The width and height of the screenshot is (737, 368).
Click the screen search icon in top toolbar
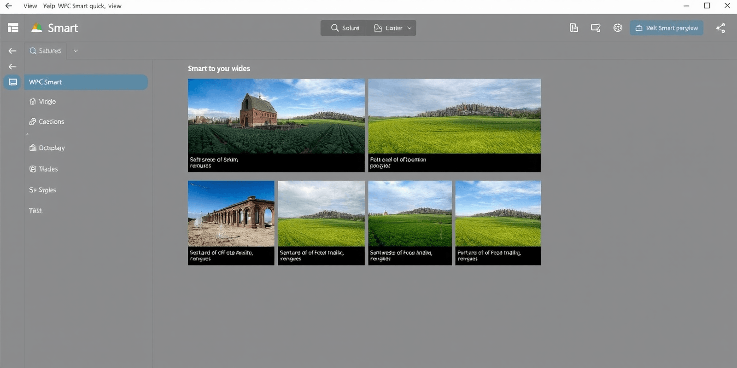[x=596, y=28]
